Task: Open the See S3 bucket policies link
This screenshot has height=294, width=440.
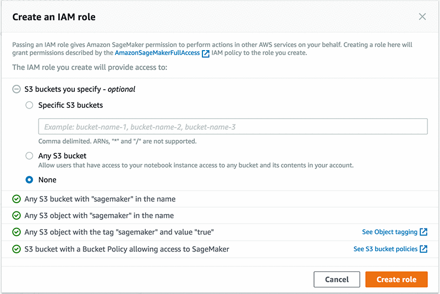Action: point(385,249)
